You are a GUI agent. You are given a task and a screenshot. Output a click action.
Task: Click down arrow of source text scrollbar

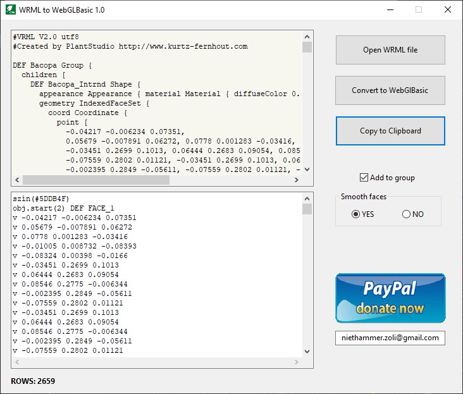pyautogui.click(x=307, y=169)
